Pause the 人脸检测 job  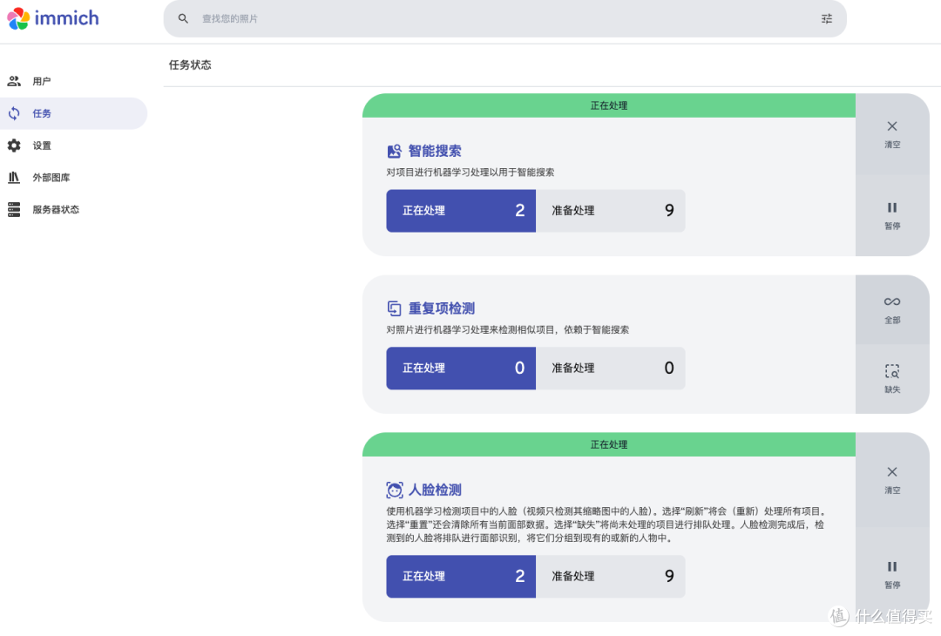[892, 574]
